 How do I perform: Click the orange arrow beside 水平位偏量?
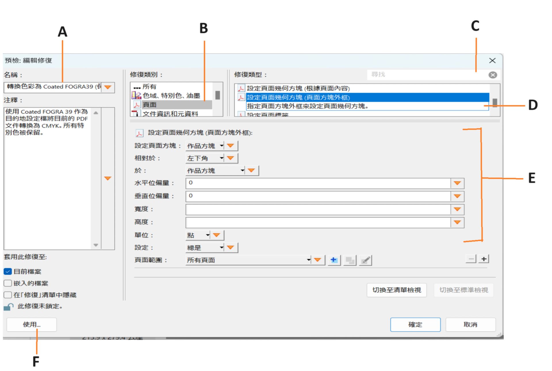(x=457, y=183)
